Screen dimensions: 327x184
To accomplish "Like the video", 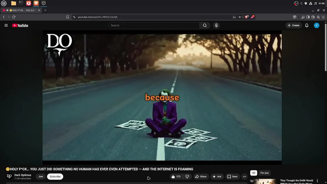I will coord(176,177).
